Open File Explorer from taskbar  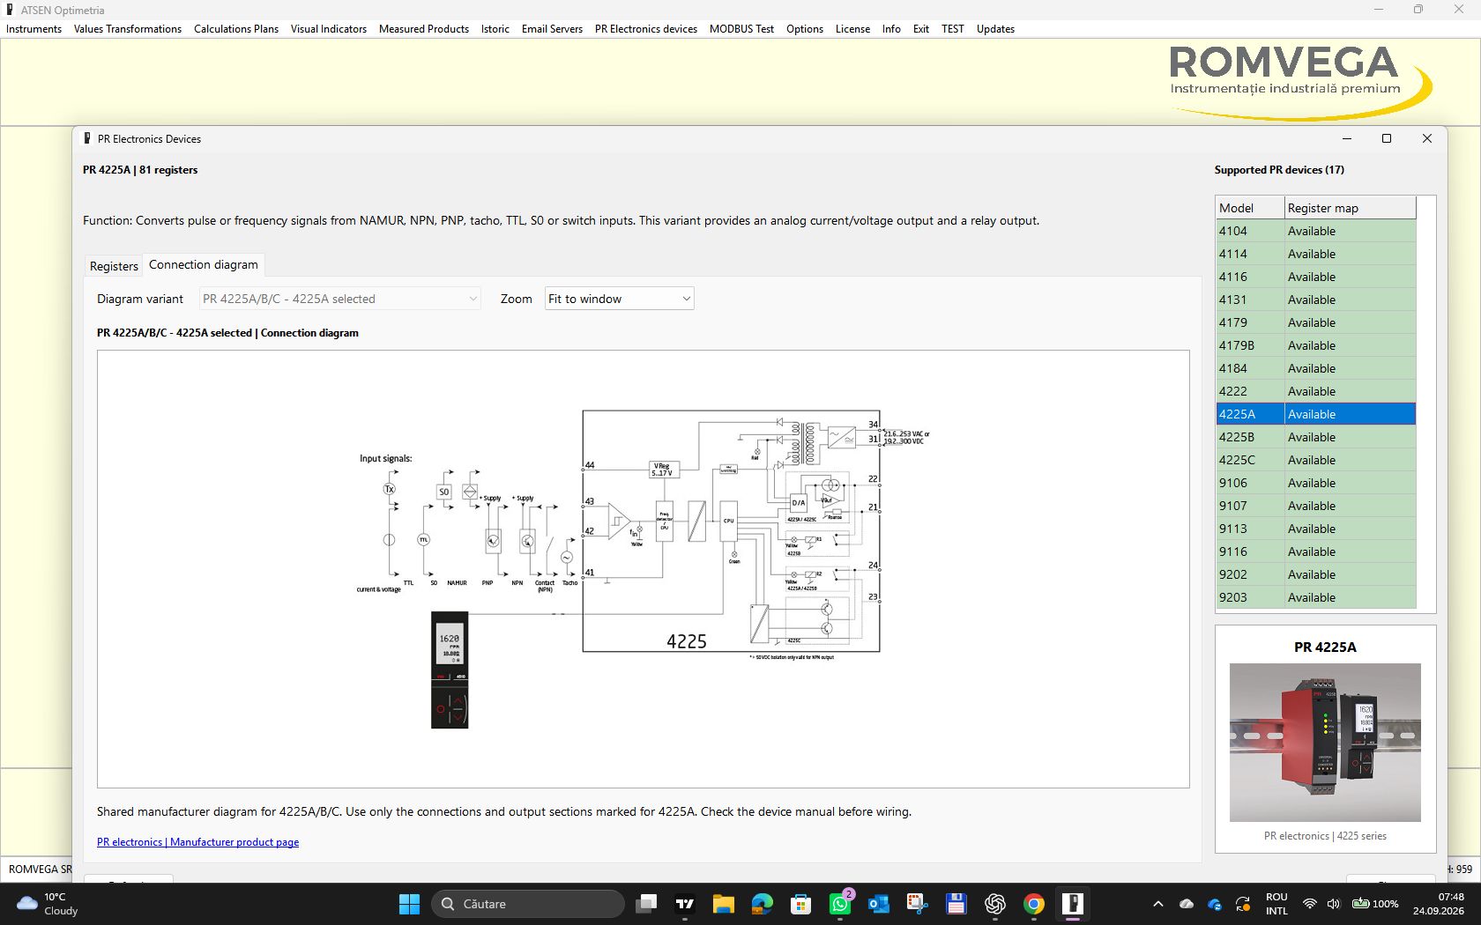724,904
